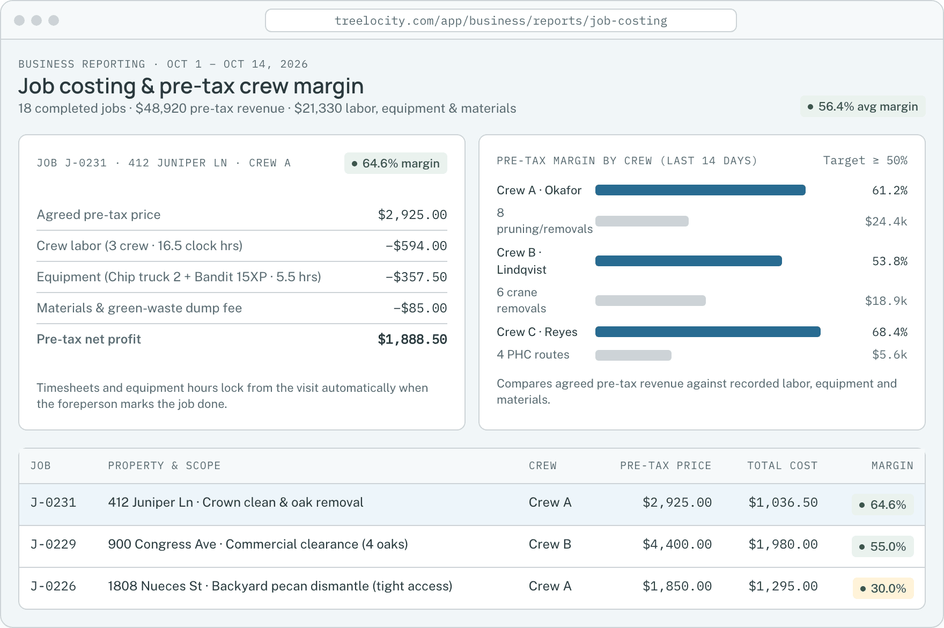Click the Crew C · Reyes label
Screen dimensions: 944x628
point(537,332)
